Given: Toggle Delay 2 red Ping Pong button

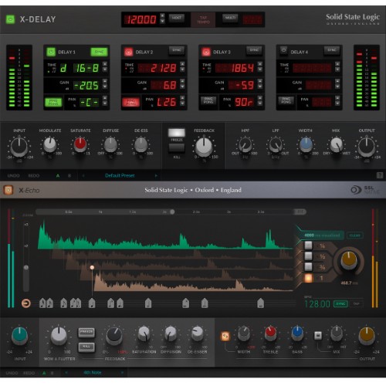Looking at the screenshot, I should click(131, 102).
